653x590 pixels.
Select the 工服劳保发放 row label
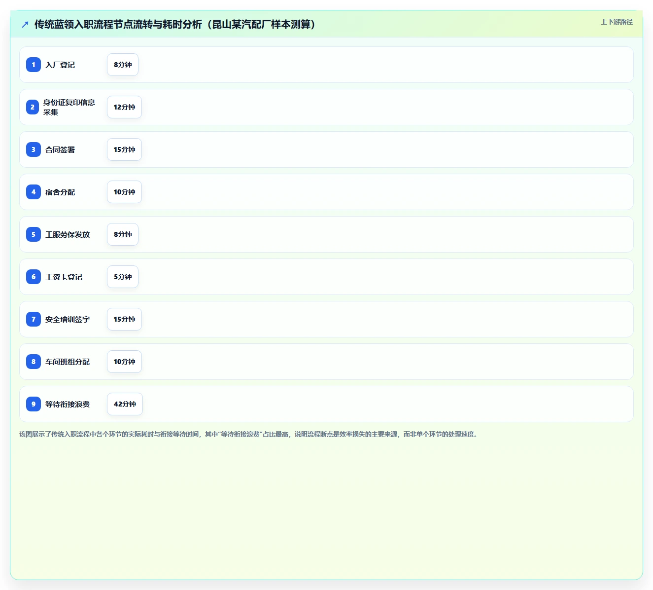68,234
